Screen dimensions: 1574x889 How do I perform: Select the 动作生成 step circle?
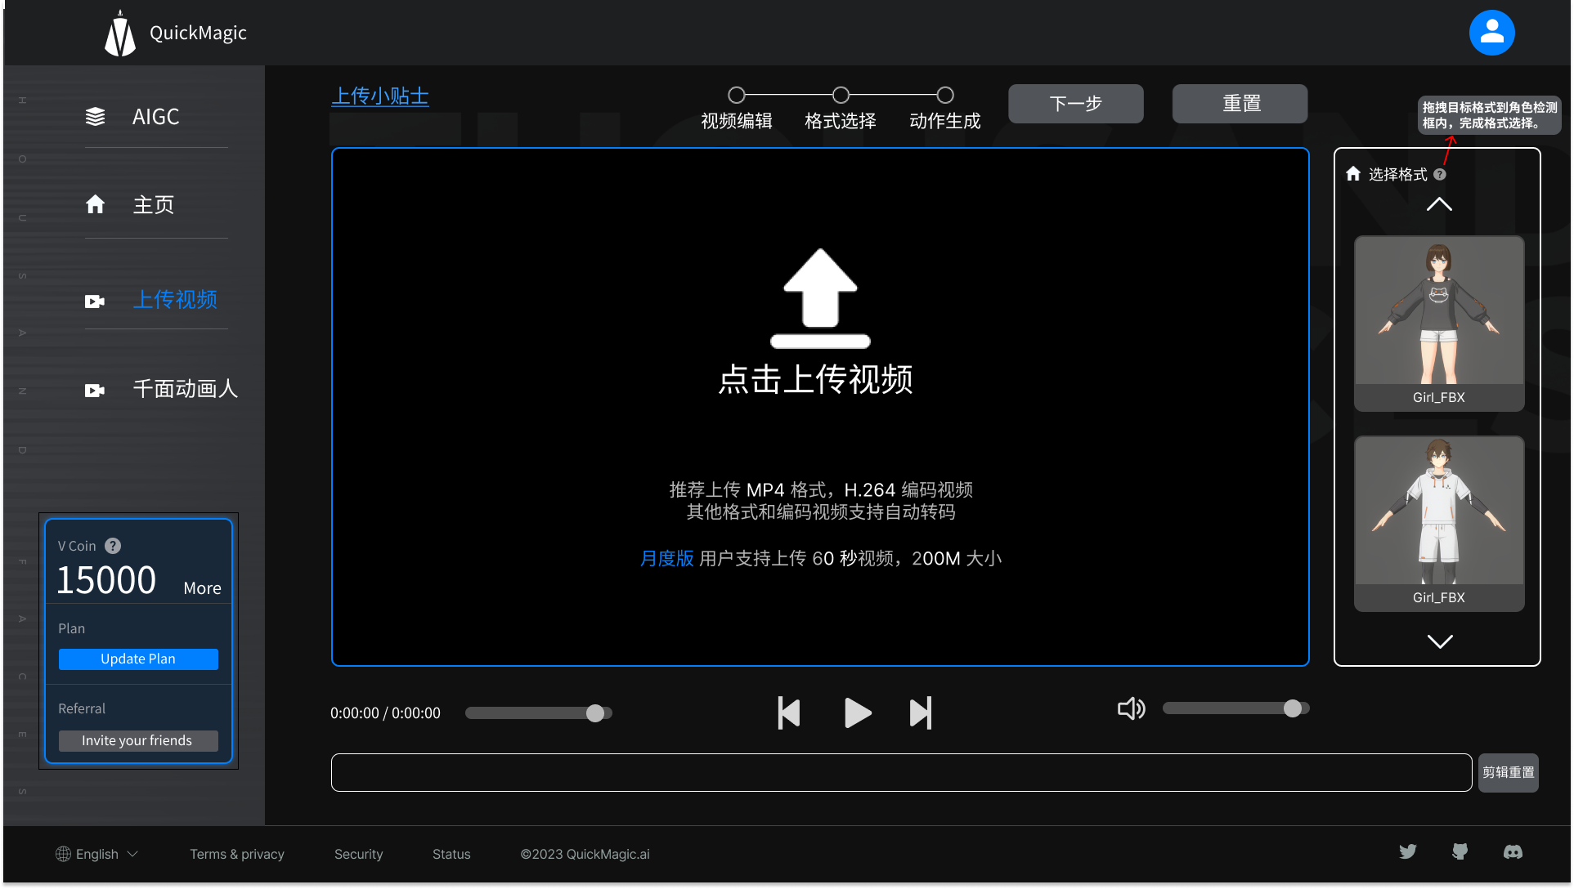[x=945, y=95]
